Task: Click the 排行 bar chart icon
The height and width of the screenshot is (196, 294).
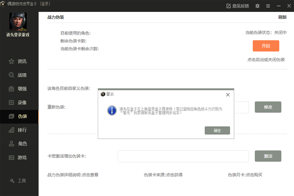Action: tap(11, 130)
